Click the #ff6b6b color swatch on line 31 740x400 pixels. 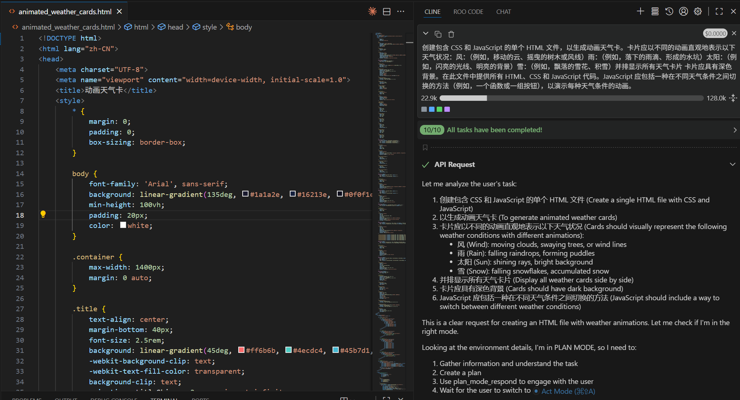241,350
